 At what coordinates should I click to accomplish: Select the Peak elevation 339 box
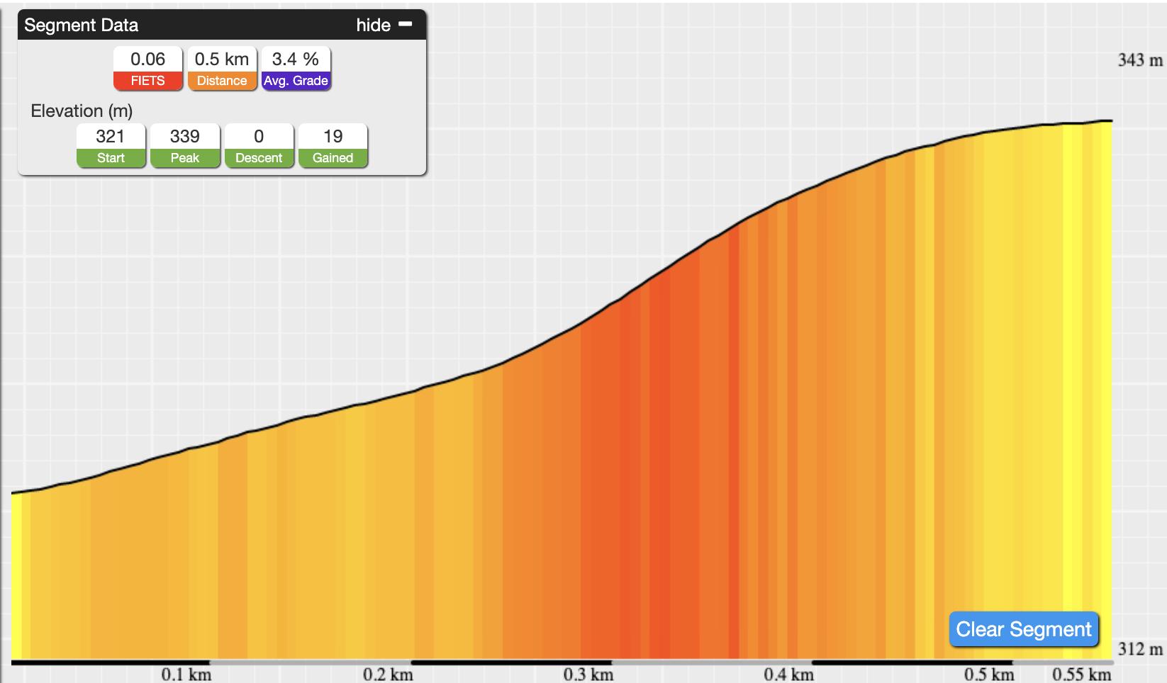(185, 145)
